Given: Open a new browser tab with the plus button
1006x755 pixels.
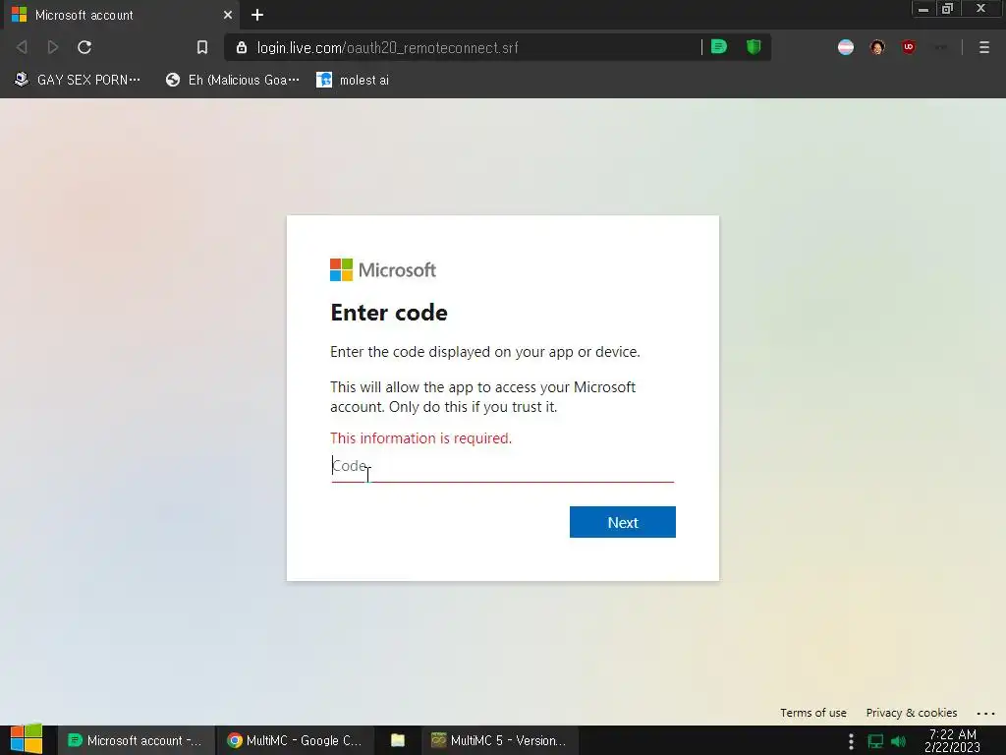Looking at the screenshot, I should [257, 15].
